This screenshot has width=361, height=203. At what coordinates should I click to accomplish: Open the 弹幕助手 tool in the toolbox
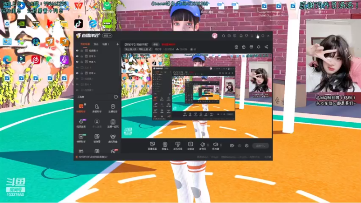(x=81, y=108)
